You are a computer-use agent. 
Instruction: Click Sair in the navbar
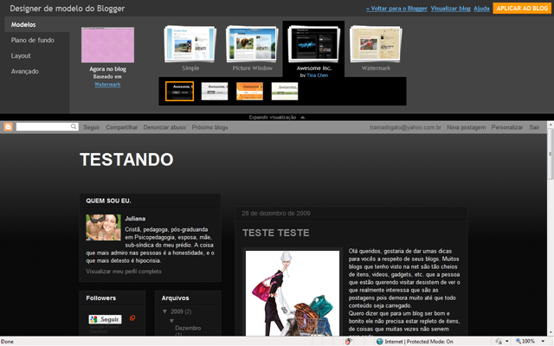click(x=534, y=127)
